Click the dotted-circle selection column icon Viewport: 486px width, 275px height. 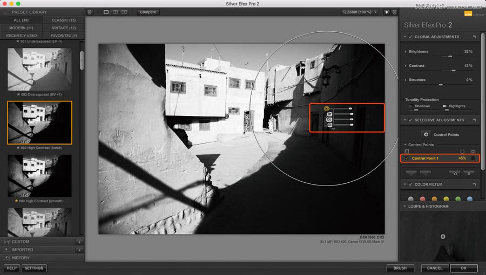coord(462,152)
